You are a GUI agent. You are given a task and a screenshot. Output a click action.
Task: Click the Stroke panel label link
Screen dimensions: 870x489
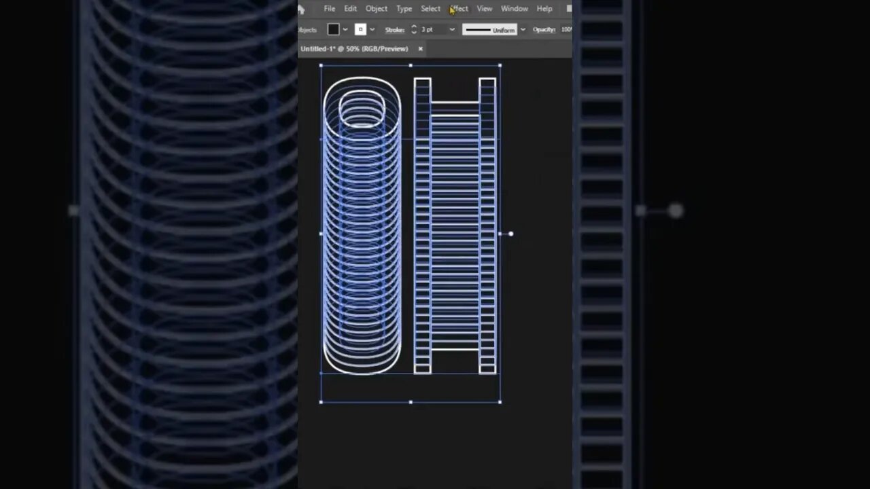coord(394,30)
